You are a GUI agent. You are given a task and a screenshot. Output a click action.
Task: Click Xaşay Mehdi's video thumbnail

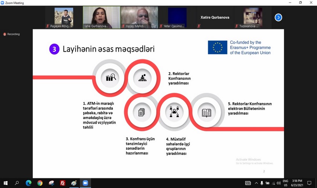(139, 17)
